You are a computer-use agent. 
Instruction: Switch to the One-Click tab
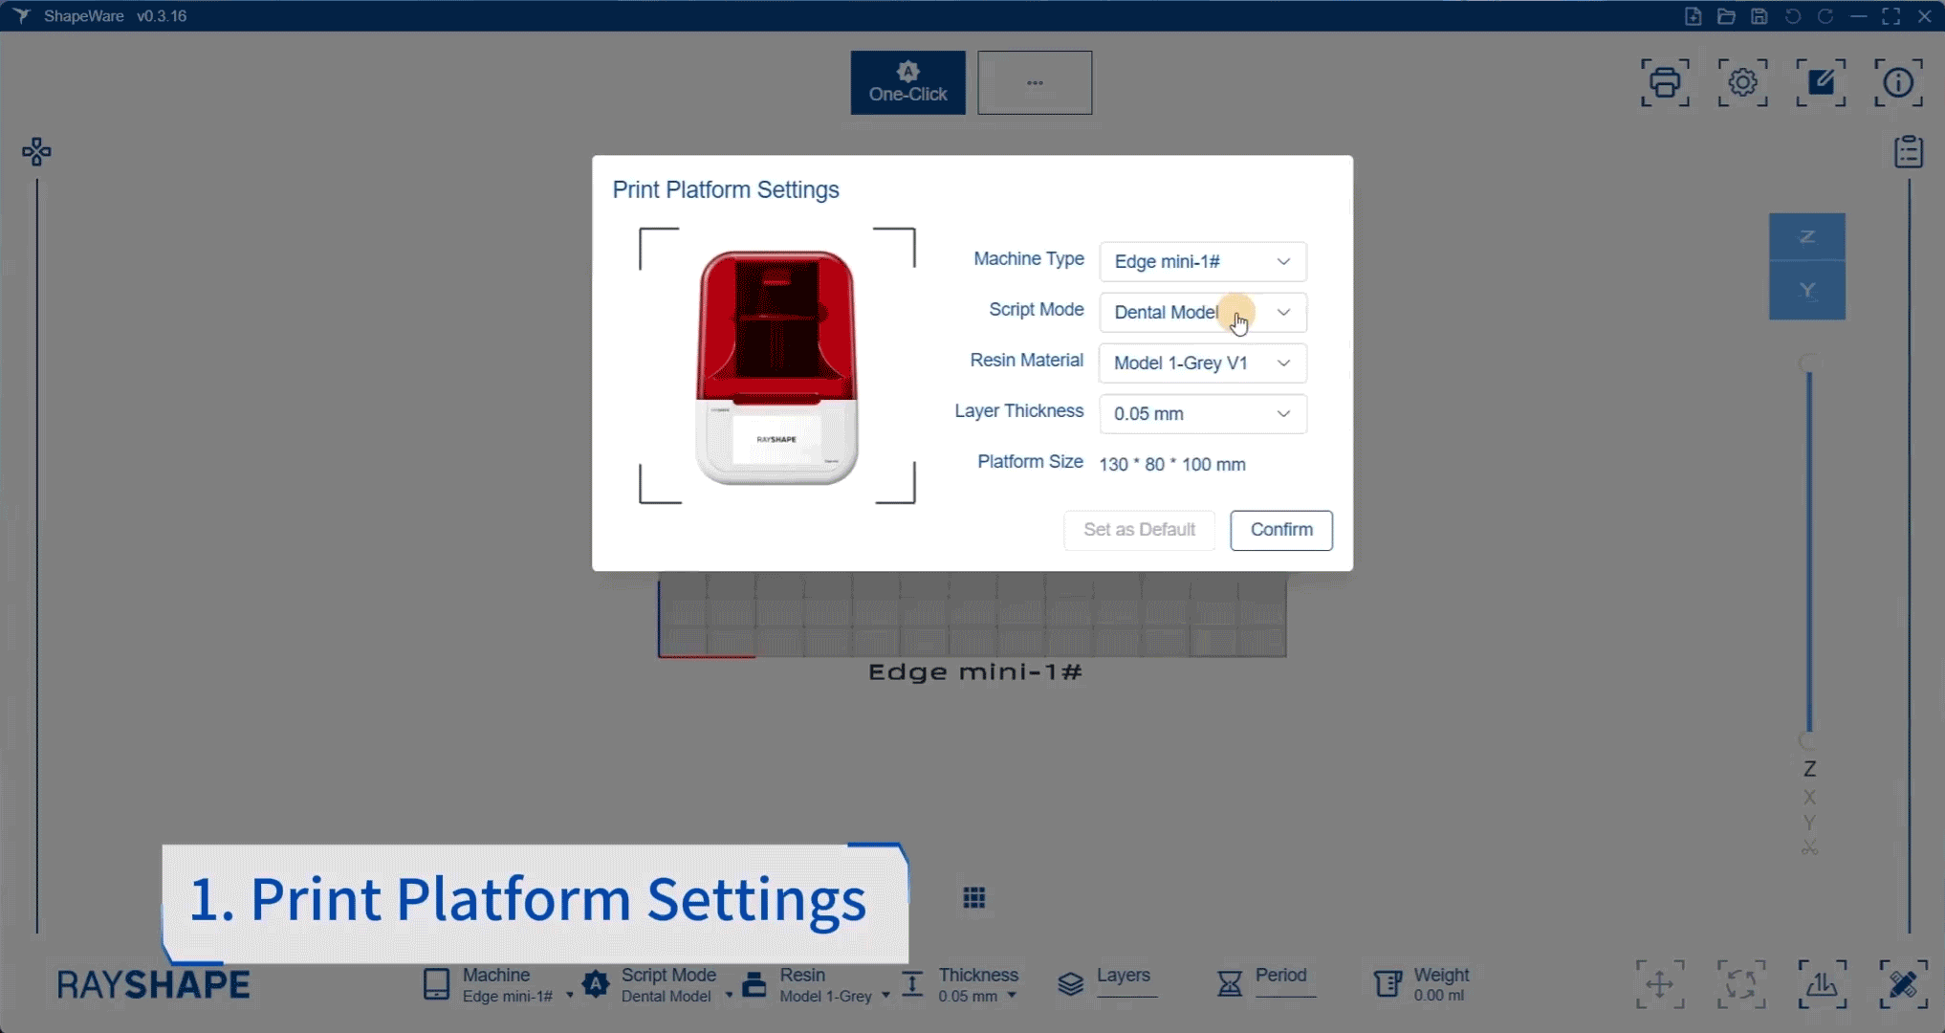click(907, 82)
